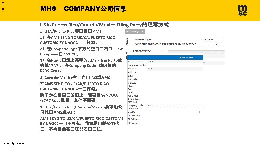Open the To Order Type dropdown
The height and width of the screenshot is (146, 260).
(x=212, y=39)
